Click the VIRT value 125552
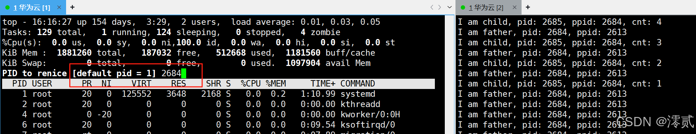 click(136, 94)
